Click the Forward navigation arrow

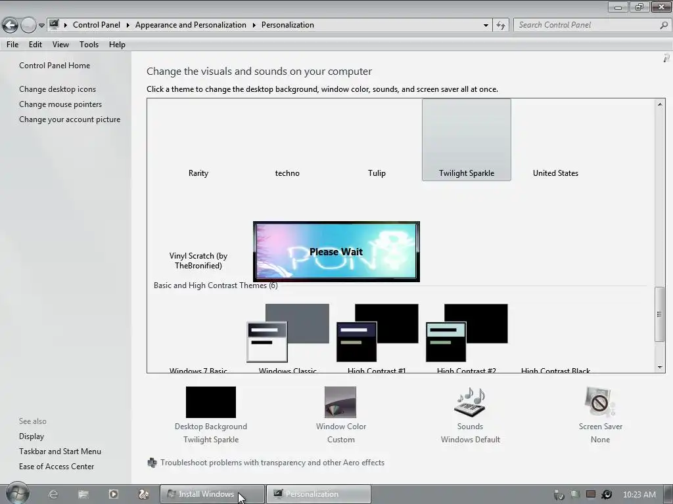[x=28, y=26]
